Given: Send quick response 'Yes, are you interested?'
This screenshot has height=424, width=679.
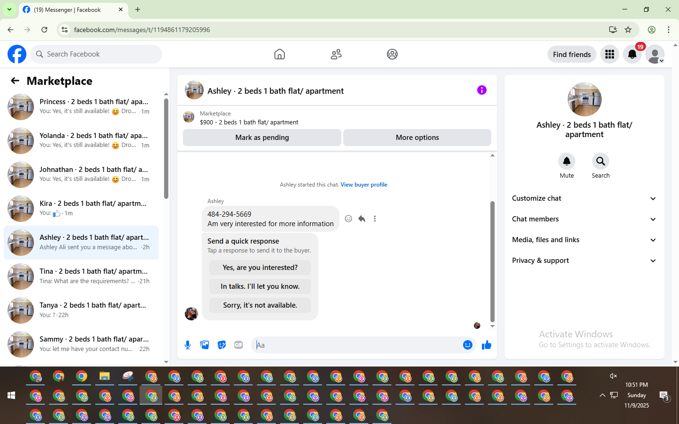Looking at the screenshot, I should coord(260,268).
